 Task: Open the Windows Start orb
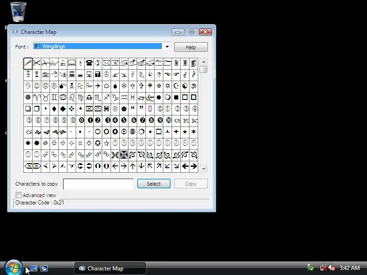point(13,268)
